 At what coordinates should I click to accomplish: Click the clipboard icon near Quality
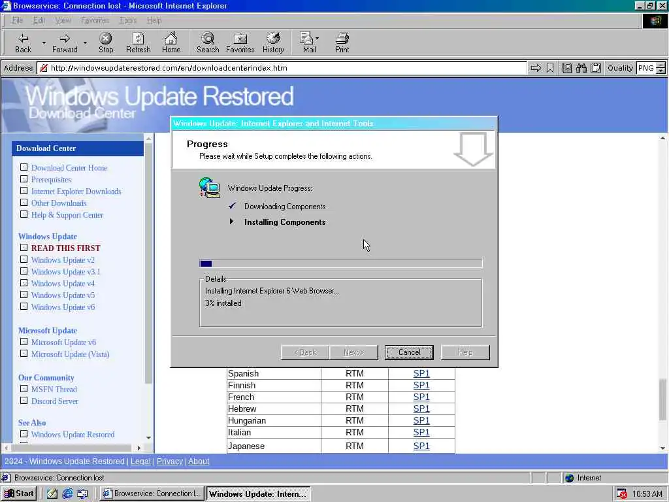point(596,68)
